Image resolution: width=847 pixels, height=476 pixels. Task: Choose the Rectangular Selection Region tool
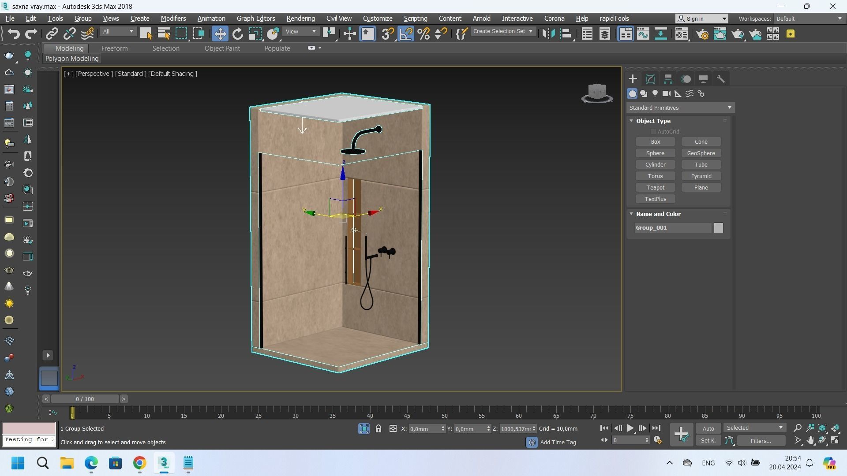click(x=181, y=34)
